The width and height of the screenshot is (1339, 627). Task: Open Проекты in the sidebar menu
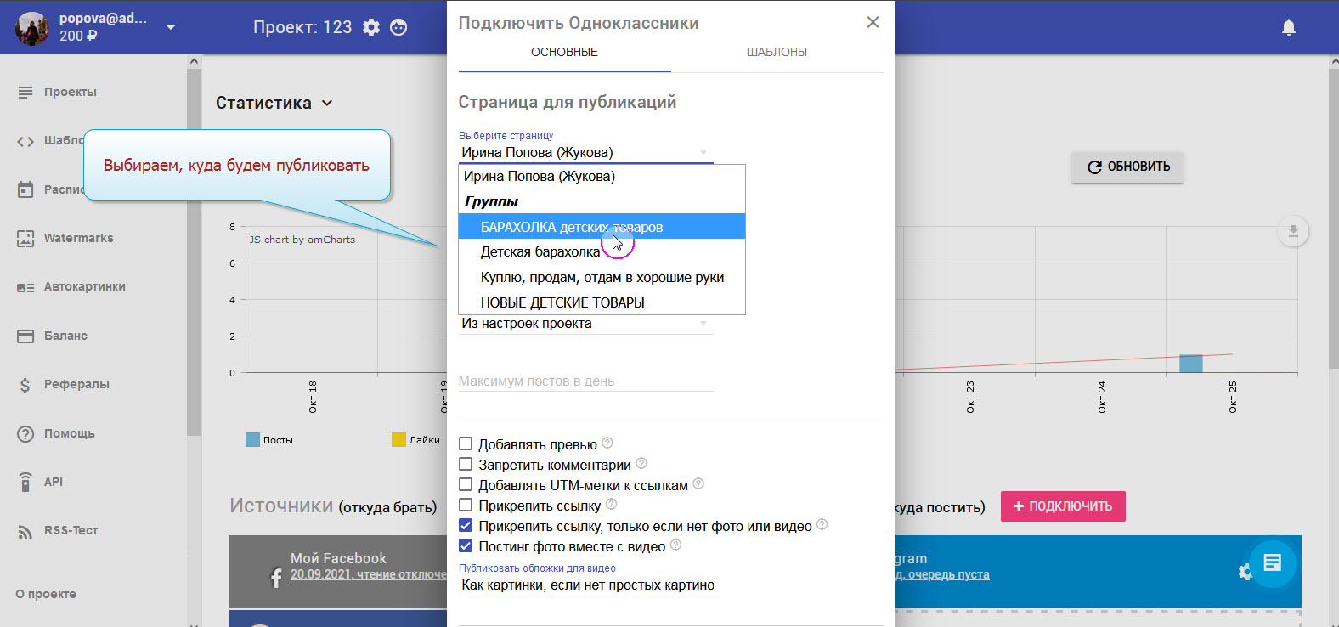[x=71, y=92]
